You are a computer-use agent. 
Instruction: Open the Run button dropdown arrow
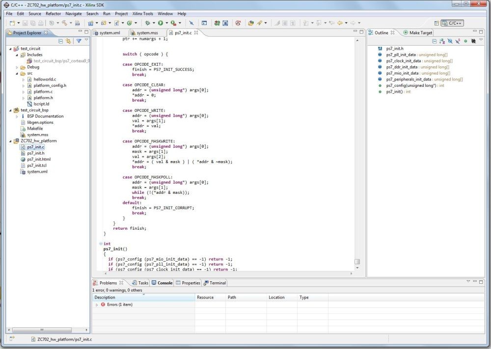tap(166, 23)
